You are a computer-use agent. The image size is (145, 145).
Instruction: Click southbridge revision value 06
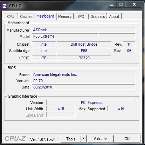(129, 51)
